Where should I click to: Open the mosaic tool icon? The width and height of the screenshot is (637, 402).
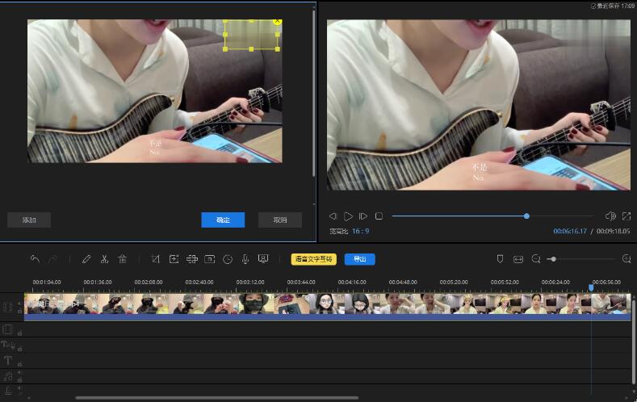point(192,258)
